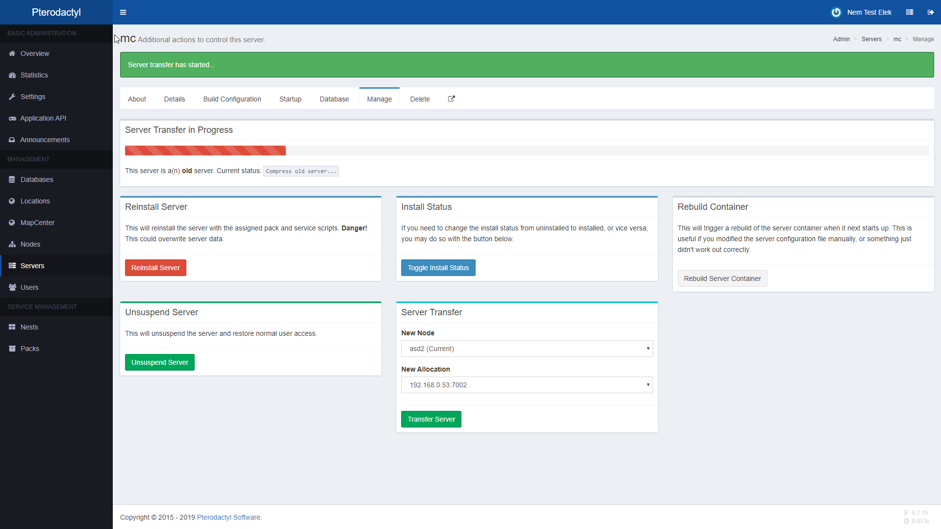The image size is (941, 529).
Task: Open MapCenter in the sidebar
Action: [x=37, y=223]
